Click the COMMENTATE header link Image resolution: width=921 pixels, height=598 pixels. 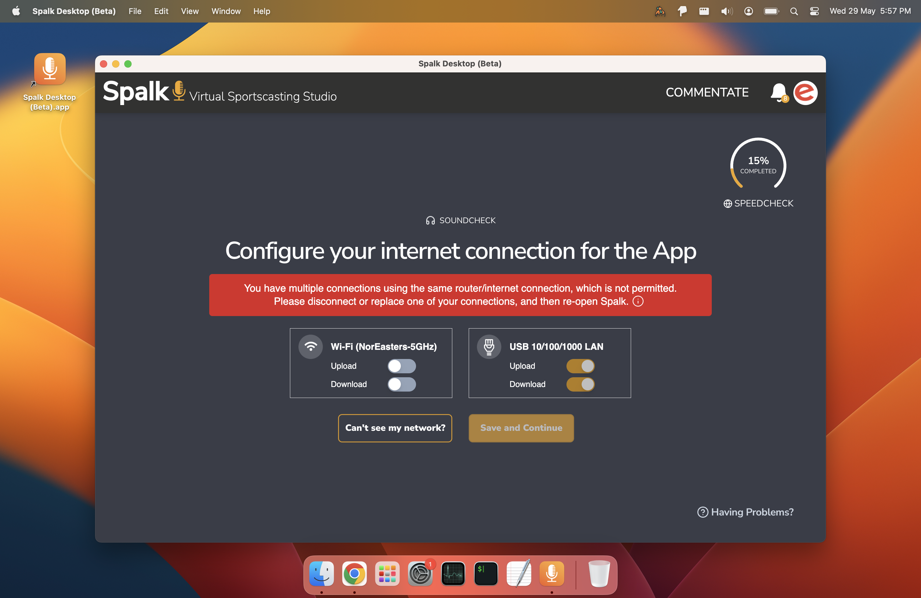coord(707,93)
